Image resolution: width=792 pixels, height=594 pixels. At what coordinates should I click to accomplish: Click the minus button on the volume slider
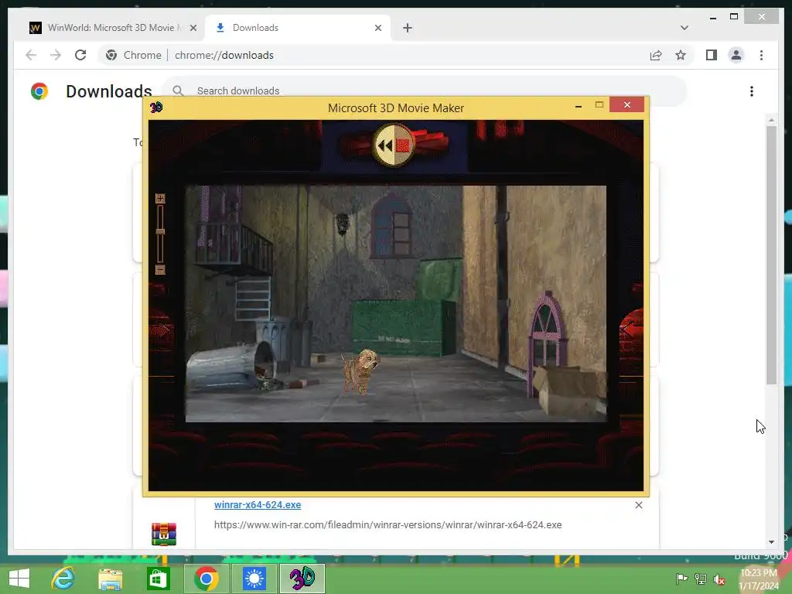[x=160, y=270]
